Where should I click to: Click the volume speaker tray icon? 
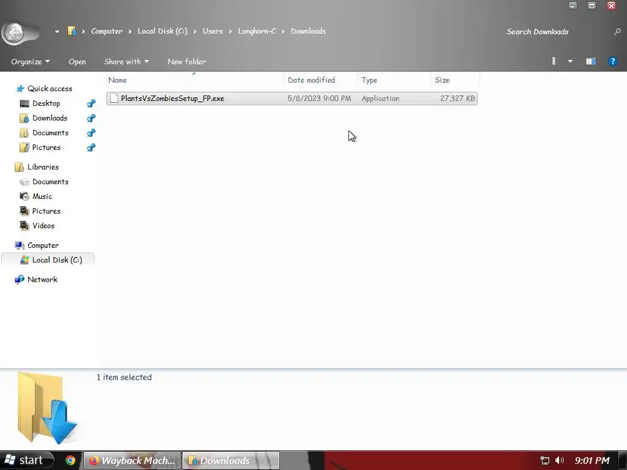pyautogui.click(x=560, y=460)
